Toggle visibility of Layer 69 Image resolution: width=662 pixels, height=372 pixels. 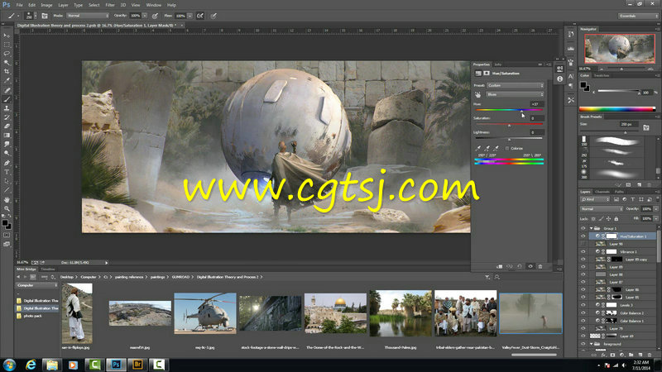tap(583, 336)
